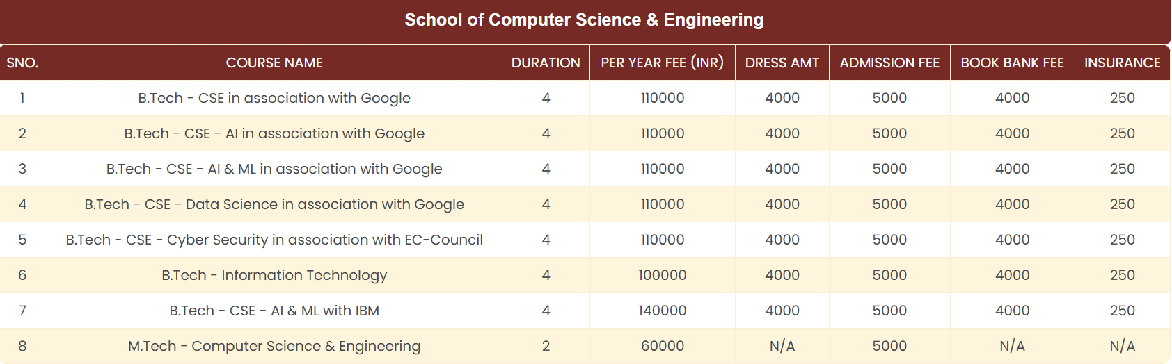Select the DRESS AMT column header
The width and height of the screenshot is (1172, 364).
click(782, 63)
